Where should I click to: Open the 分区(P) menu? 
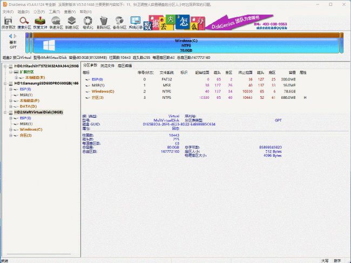point(39,12)
